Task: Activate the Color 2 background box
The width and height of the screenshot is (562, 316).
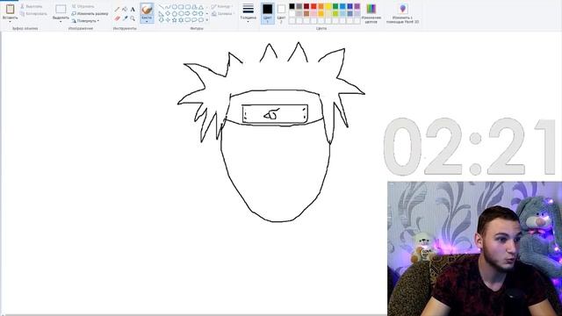Action: (281, 13)
